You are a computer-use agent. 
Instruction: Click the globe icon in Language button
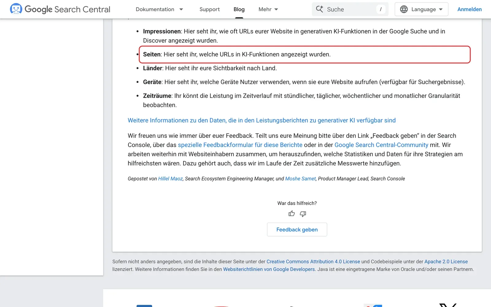(x=404, y=9)
